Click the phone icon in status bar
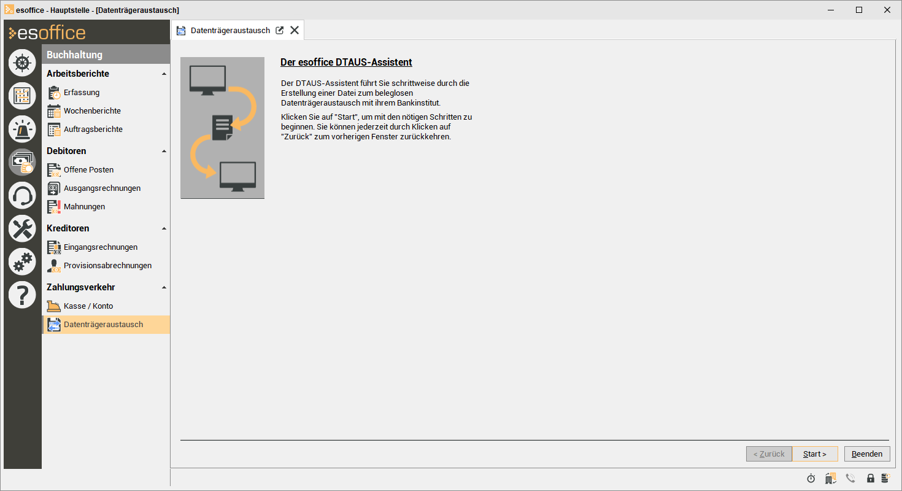 (850, 478)
